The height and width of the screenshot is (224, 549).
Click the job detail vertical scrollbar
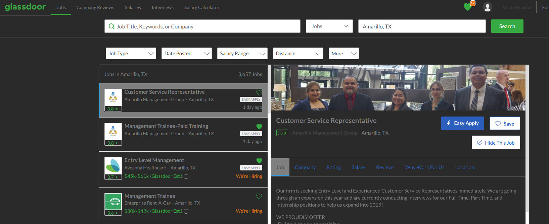click(527, 138)
